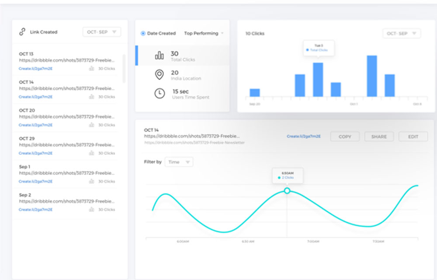Select the 20 India Location row

(x=182, y=75)
